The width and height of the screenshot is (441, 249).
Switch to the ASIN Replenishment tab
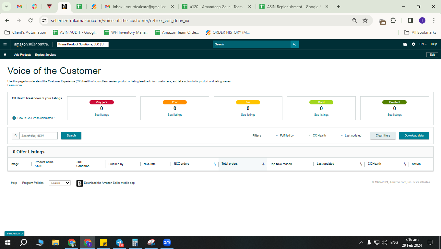[294, 6]
